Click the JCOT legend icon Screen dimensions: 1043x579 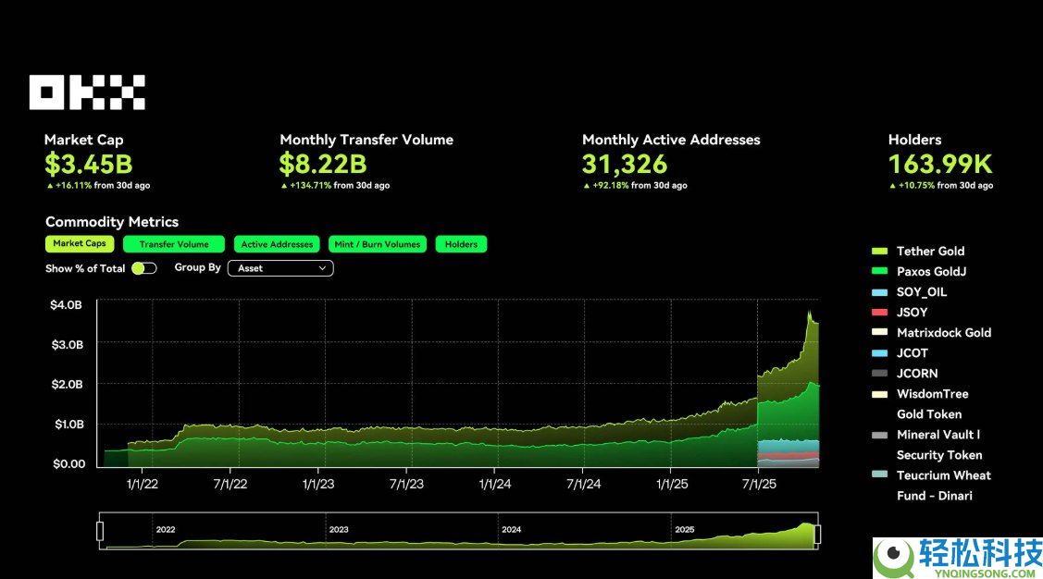point(879,353)
